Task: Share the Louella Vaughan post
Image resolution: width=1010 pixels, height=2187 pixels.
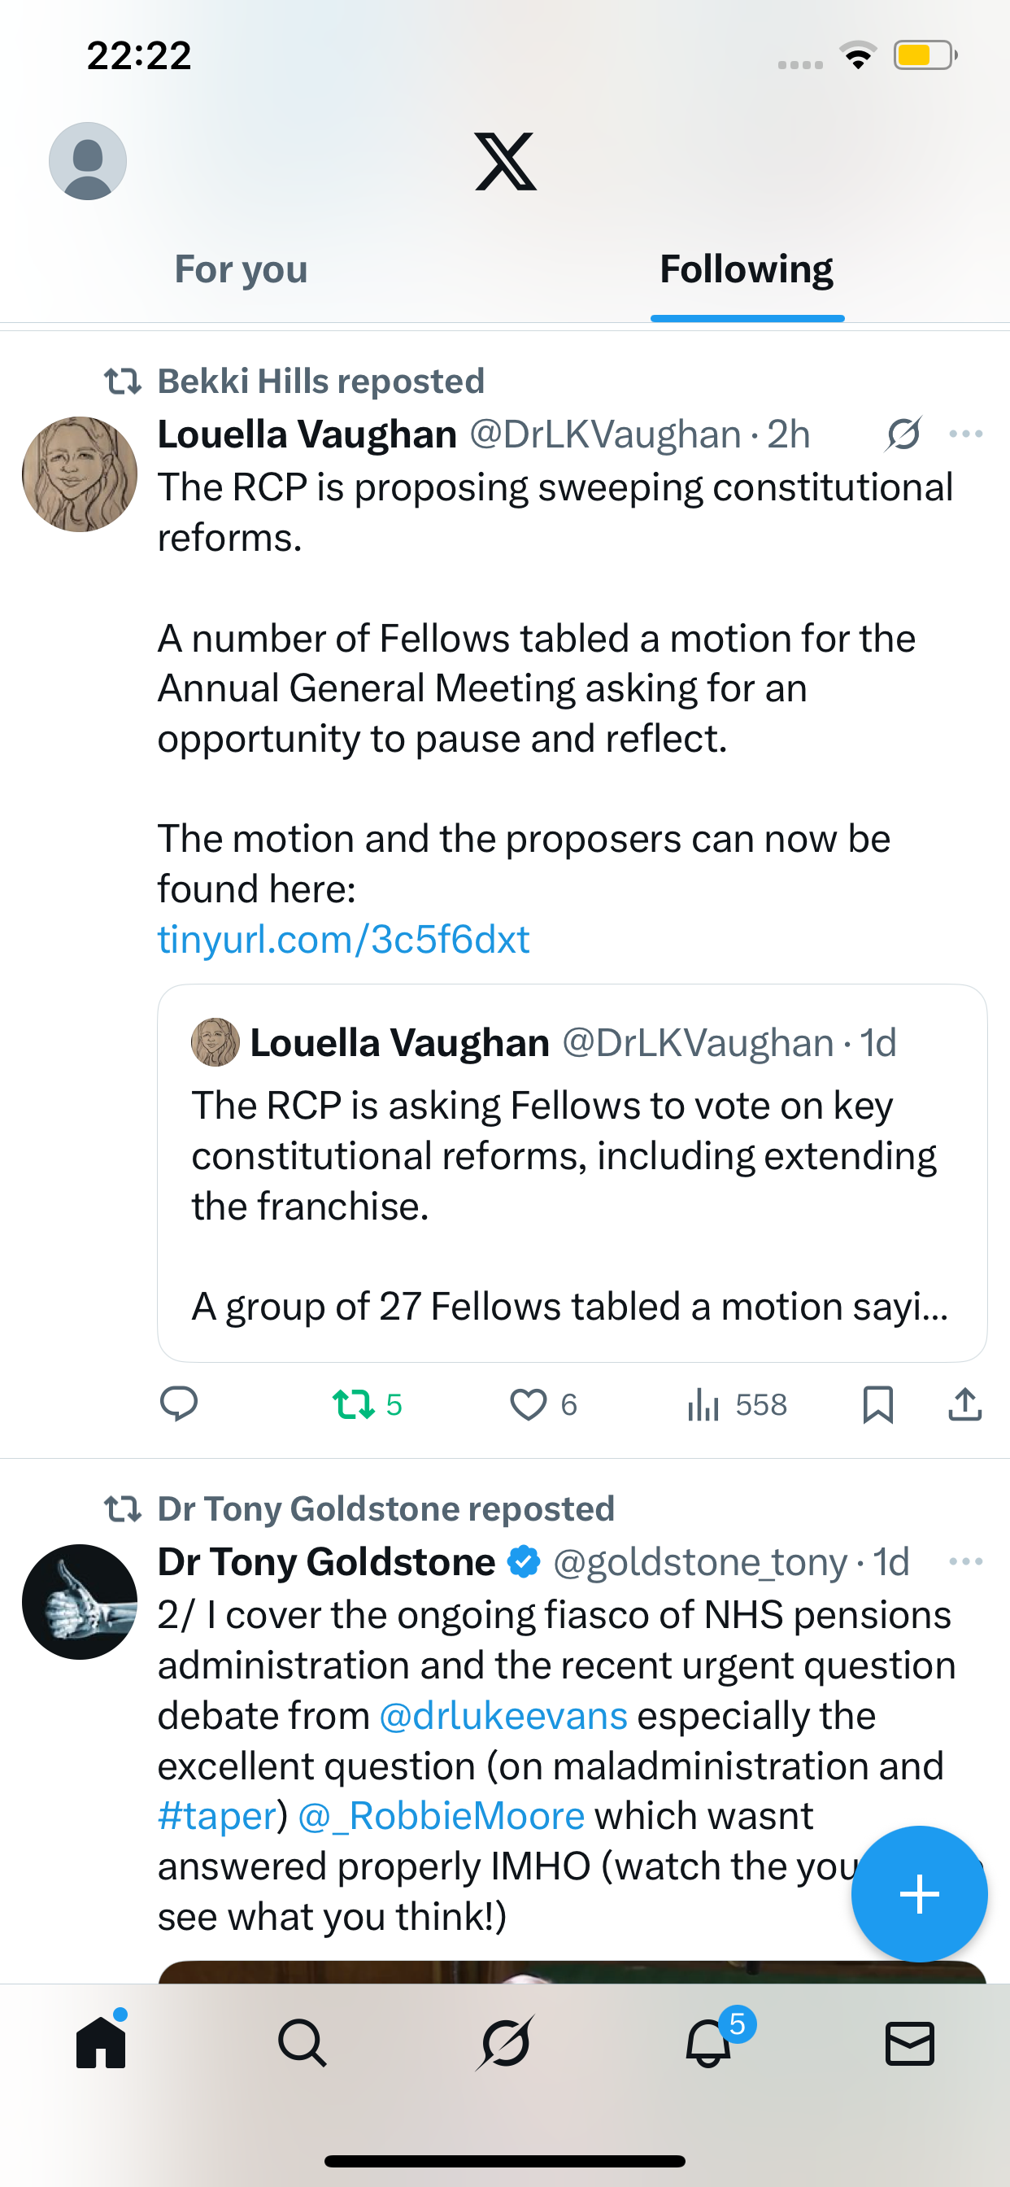Action: click(x=965, y=1404)
